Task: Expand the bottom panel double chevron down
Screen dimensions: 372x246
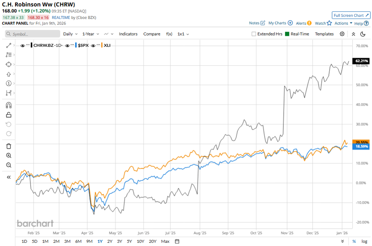Action: tap(342, 241)
